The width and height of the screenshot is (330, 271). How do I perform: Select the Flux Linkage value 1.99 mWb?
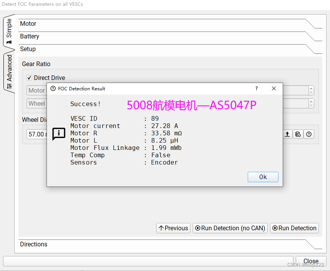coord(166,148)
